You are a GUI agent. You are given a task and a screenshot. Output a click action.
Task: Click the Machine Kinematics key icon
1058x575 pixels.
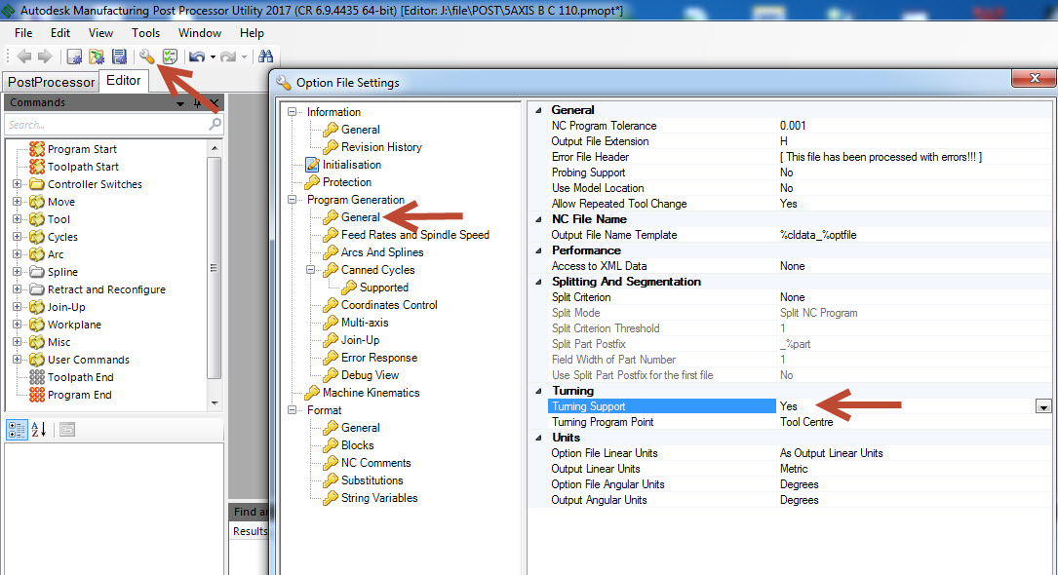[312, 393]
